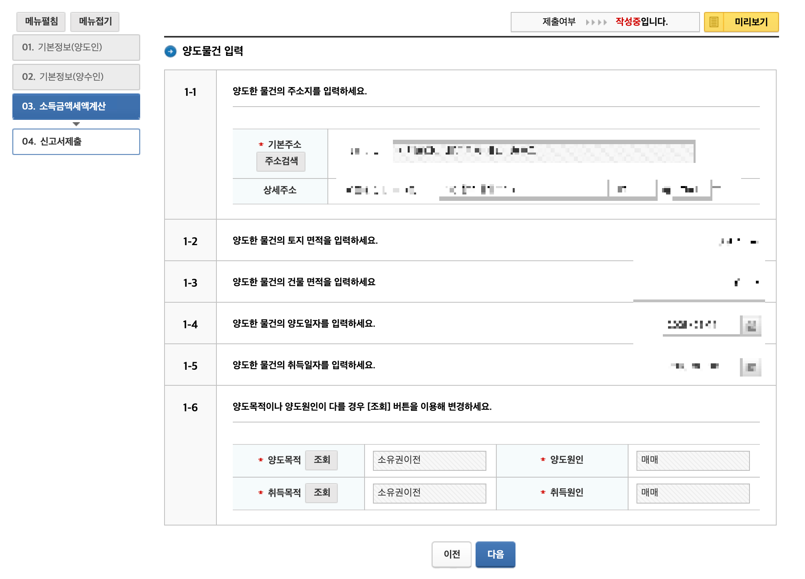
Task: Click 조회 button next to 취득목적
Action: tap(321, 493)
